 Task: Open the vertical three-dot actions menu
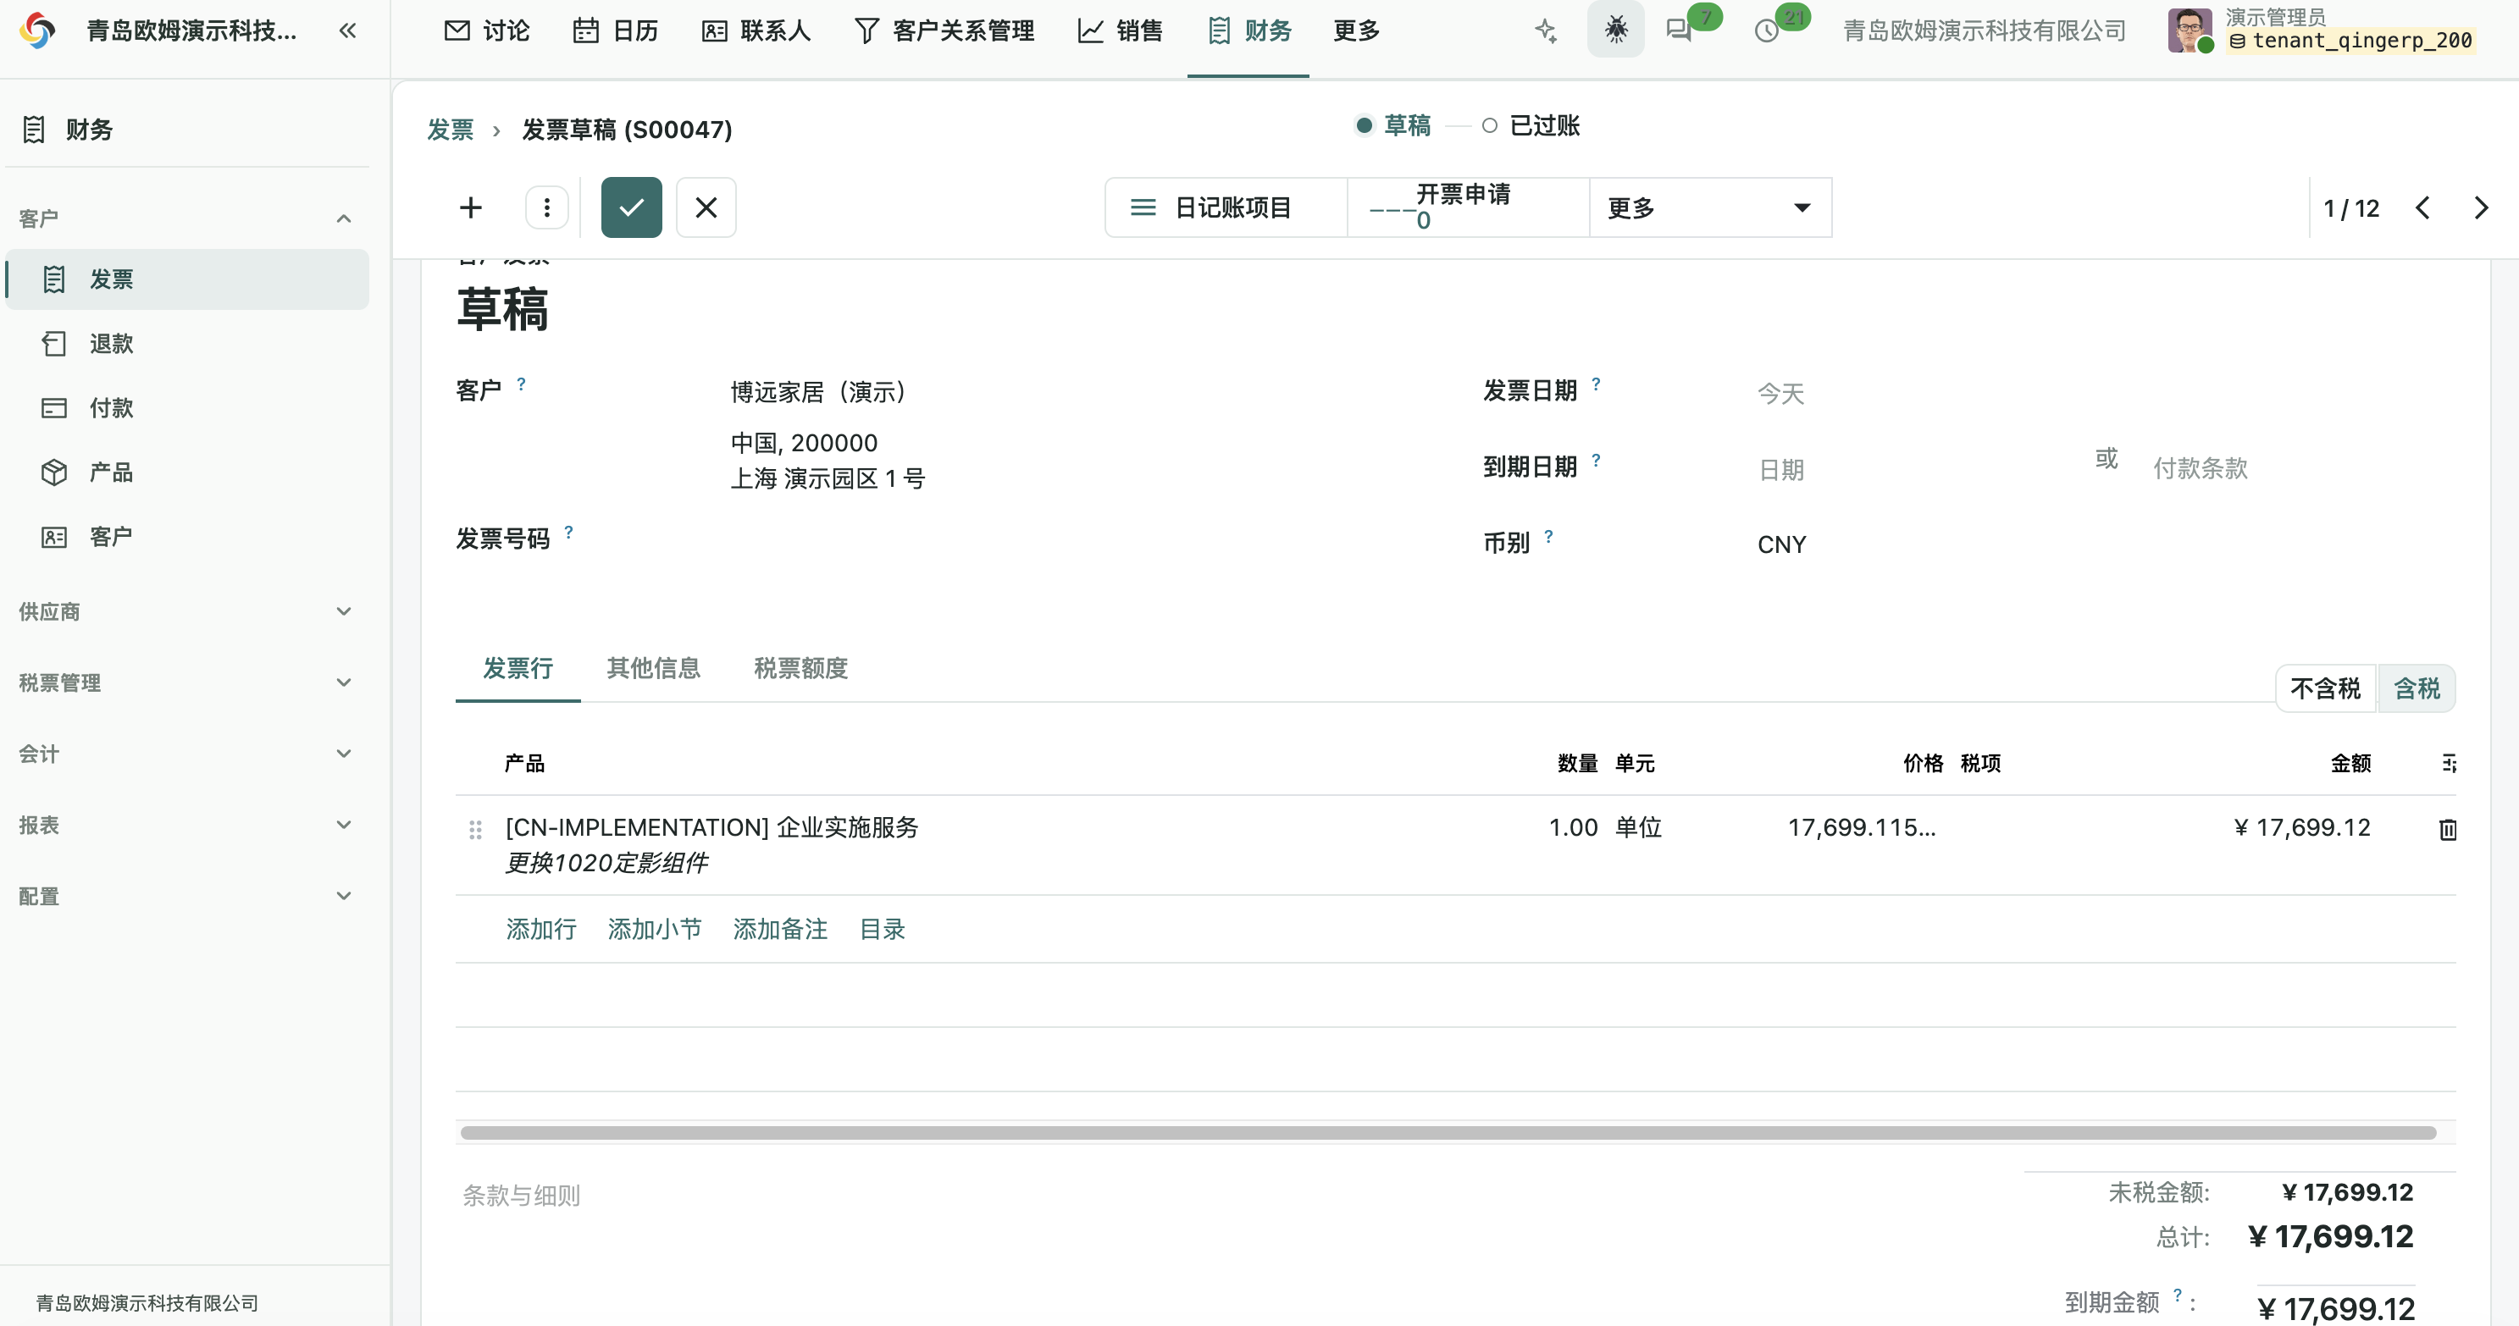(x=546, y=207)
